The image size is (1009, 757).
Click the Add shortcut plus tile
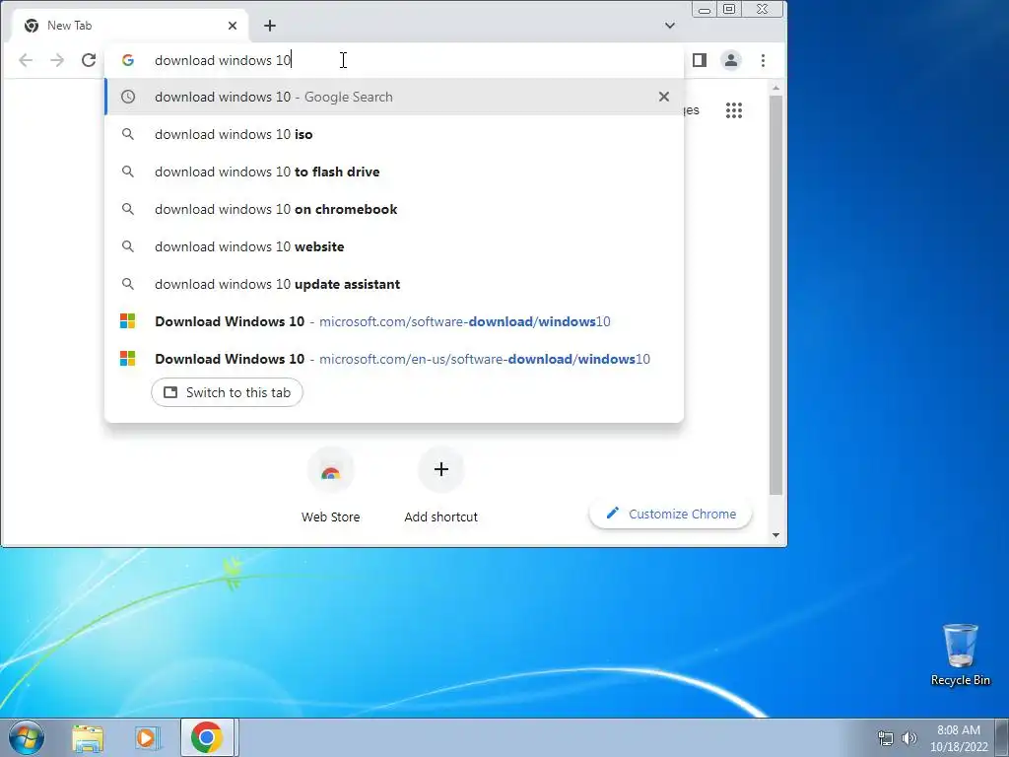[x=440, y=484]
